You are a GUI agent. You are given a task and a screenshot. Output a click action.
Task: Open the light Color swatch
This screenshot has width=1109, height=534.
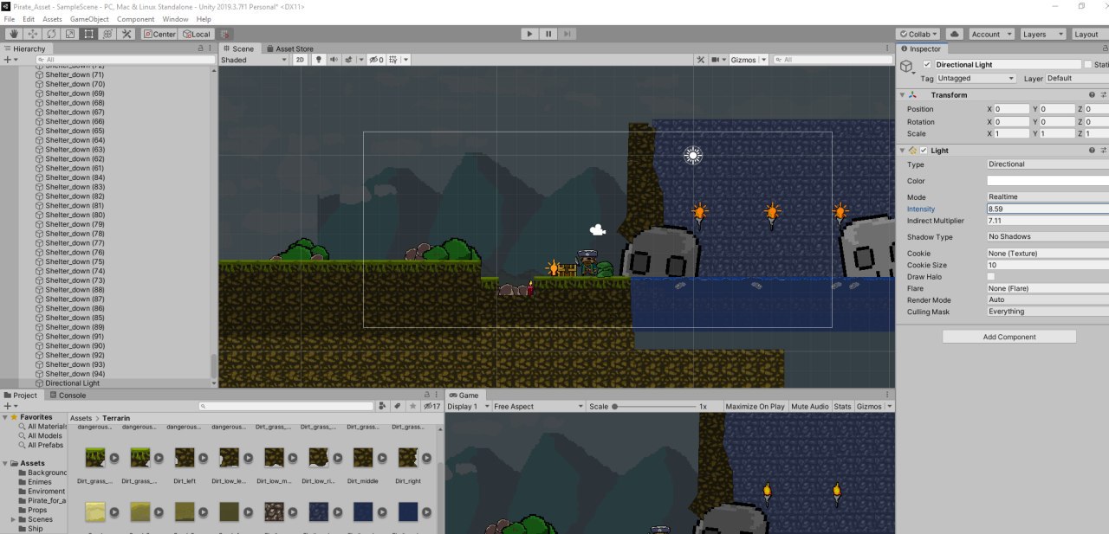pos(1047,181)
